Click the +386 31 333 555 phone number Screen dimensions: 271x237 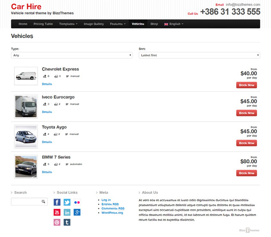tap(230, 12)
